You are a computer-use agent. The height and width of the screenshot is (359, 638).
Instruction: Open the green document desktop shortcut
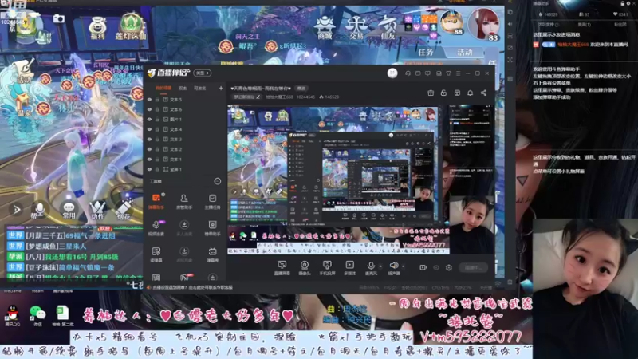[x=63, y=315]
